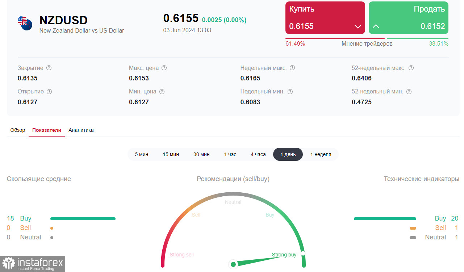Click the moving averages Buy count 18

(11, 218)
